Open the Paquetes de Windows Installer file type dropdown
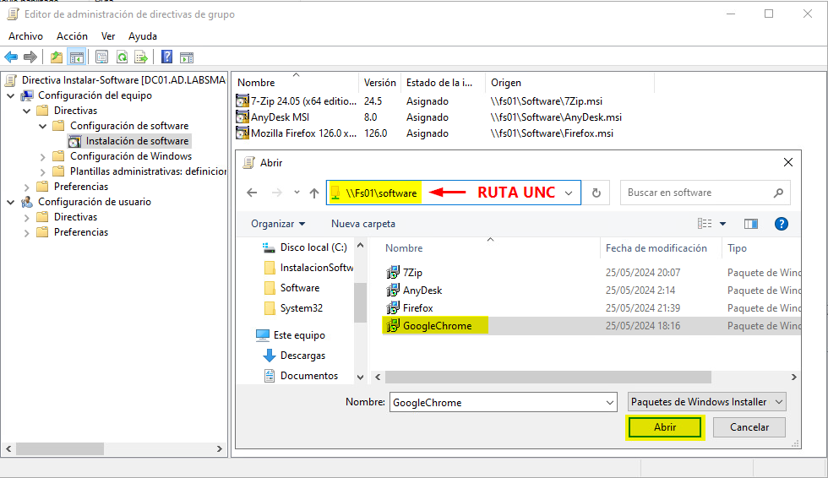This screenshot has width=828, height=478. coord(707,402)
